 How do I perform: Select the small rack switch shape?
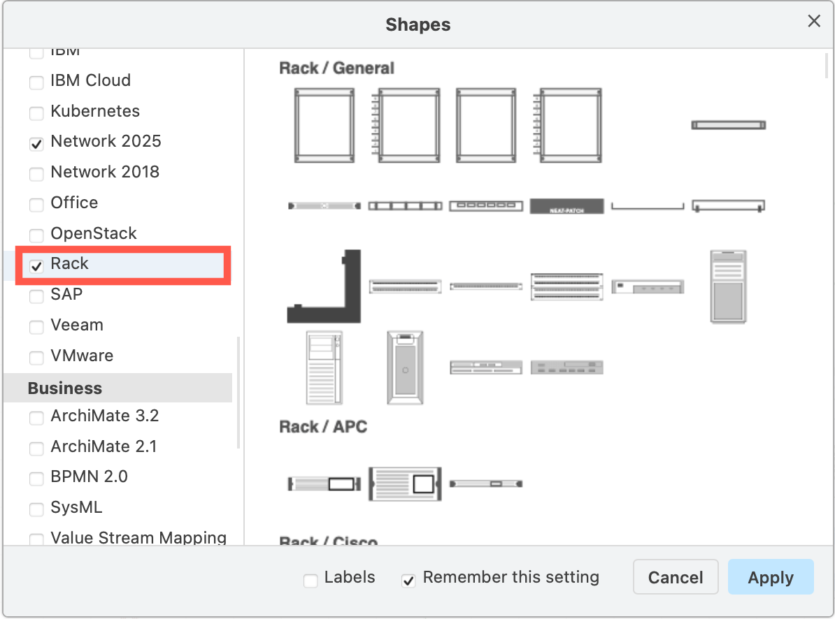pos(648,286)
